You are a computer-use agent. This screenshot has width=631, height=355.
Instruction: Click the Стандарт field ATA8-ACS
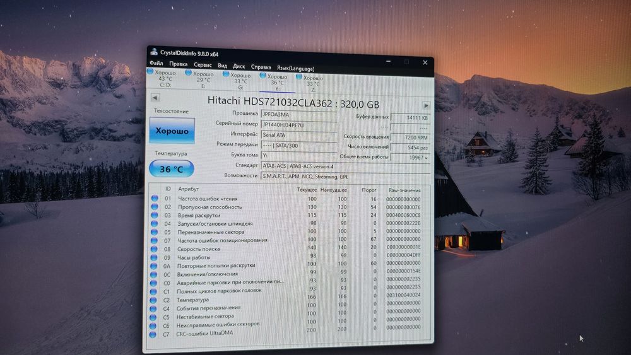pyautogui.click(x=346, y=166)
